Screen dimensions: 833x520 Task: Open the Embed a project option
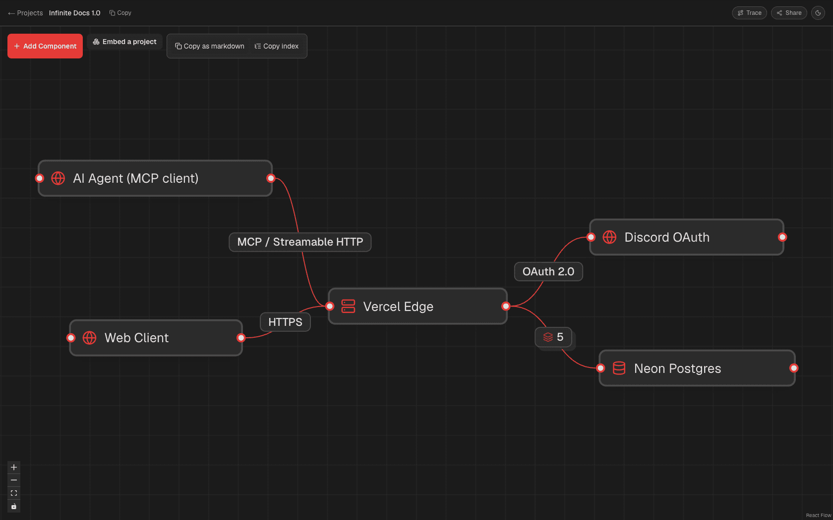(x=124, y=42)
